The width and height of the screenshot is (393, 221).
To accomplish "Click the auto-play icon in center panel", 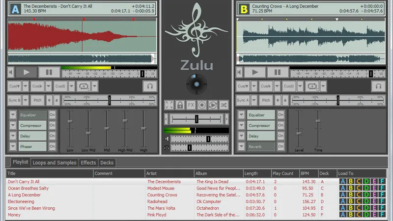I will (x=213, y=105).
